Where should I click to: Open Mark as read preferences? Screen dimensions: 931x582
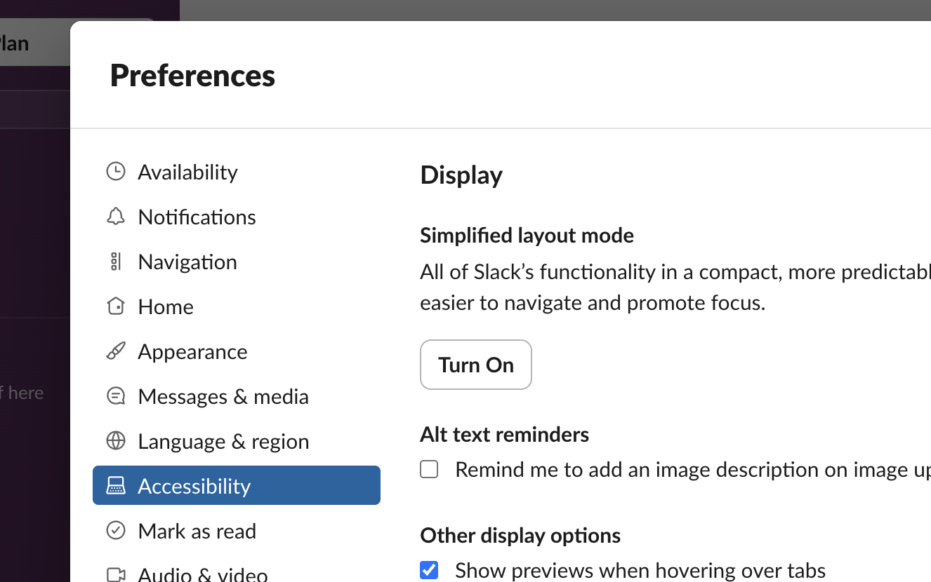point(237,531)
